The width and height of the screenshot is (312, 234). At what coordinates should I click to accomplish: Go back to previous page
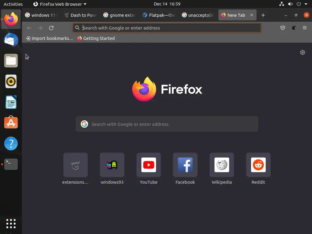click(x=29, y=28)
